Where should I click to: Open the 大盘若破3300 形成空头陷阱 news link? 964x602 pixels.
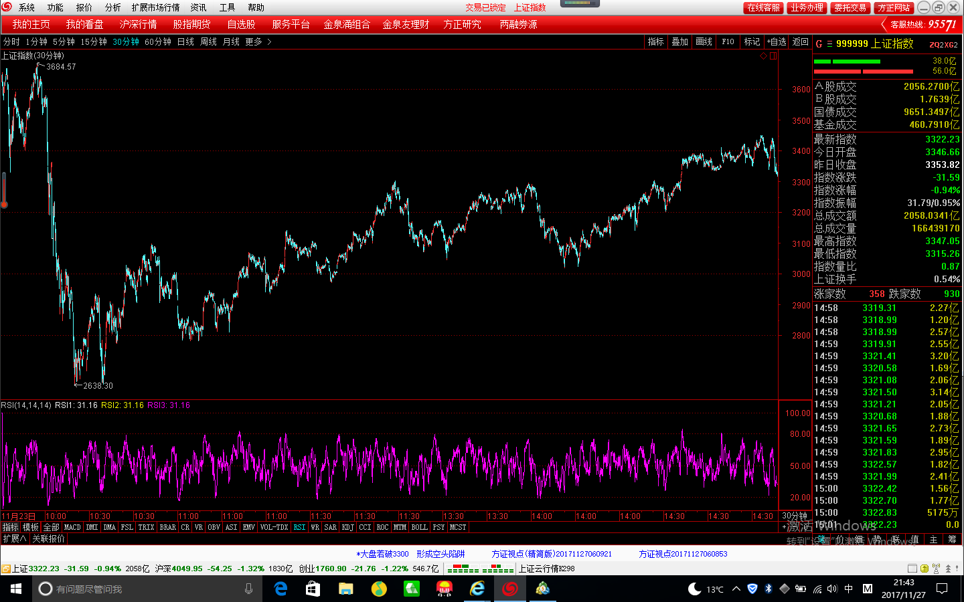(410, 554)
